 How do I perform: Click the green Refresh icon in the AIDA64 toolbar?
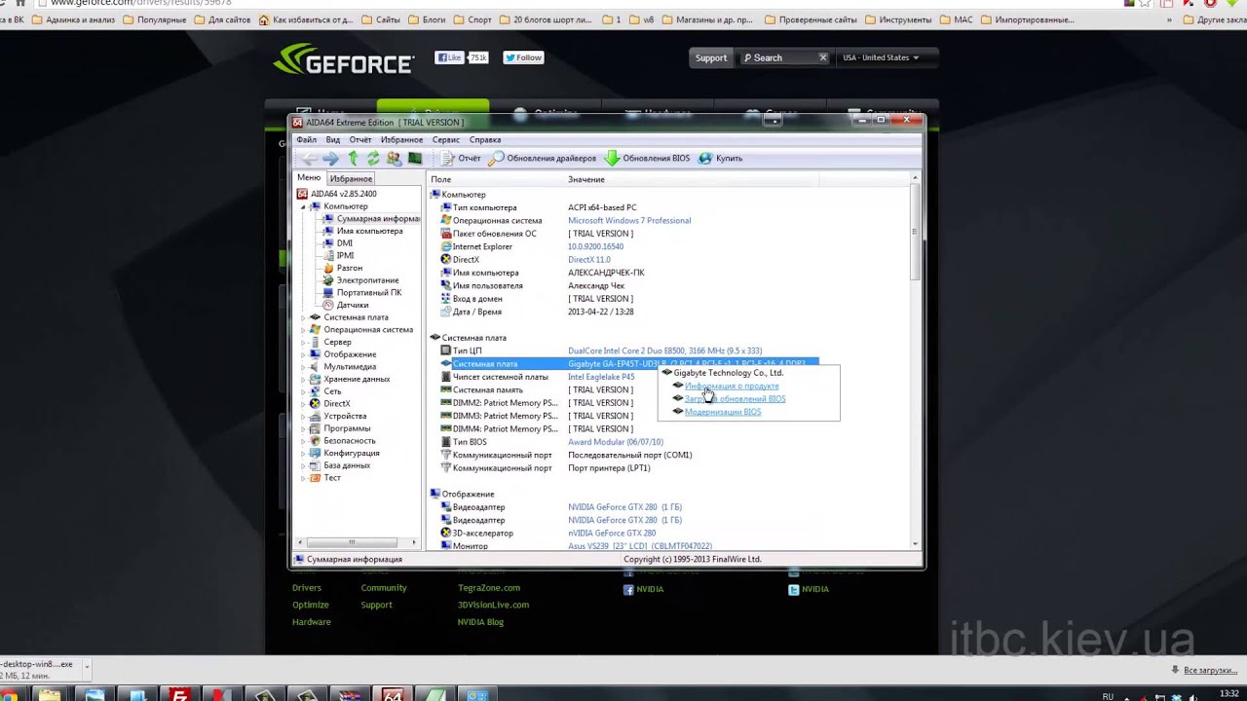tap(373, 158)
